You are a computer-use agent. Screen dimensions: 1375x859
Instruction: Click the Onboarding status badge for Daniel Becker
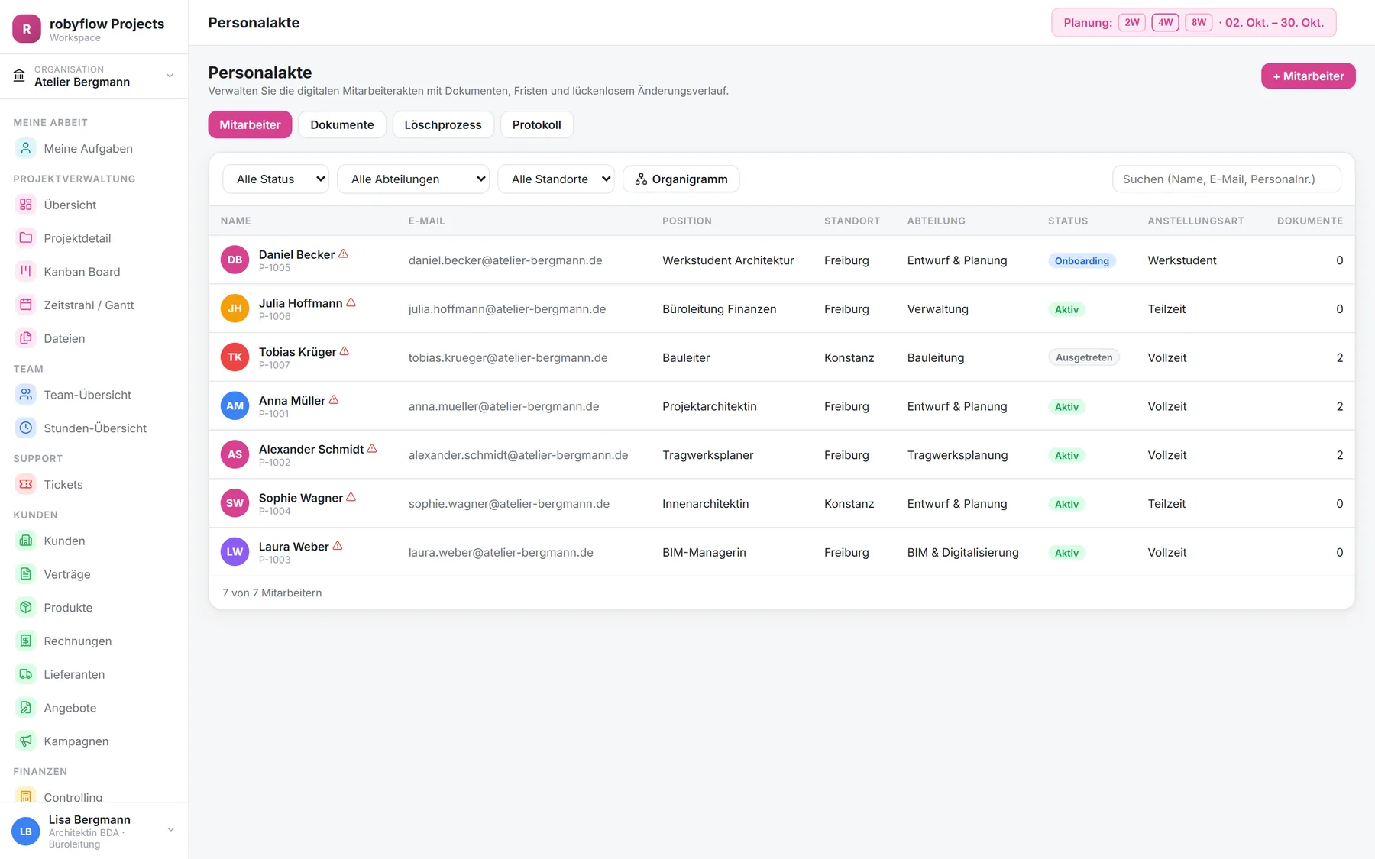pyautogui.click(x=1082, y=260)
